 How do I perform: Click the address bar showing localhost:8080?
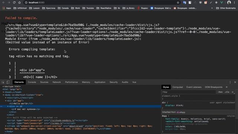[102, 3]
